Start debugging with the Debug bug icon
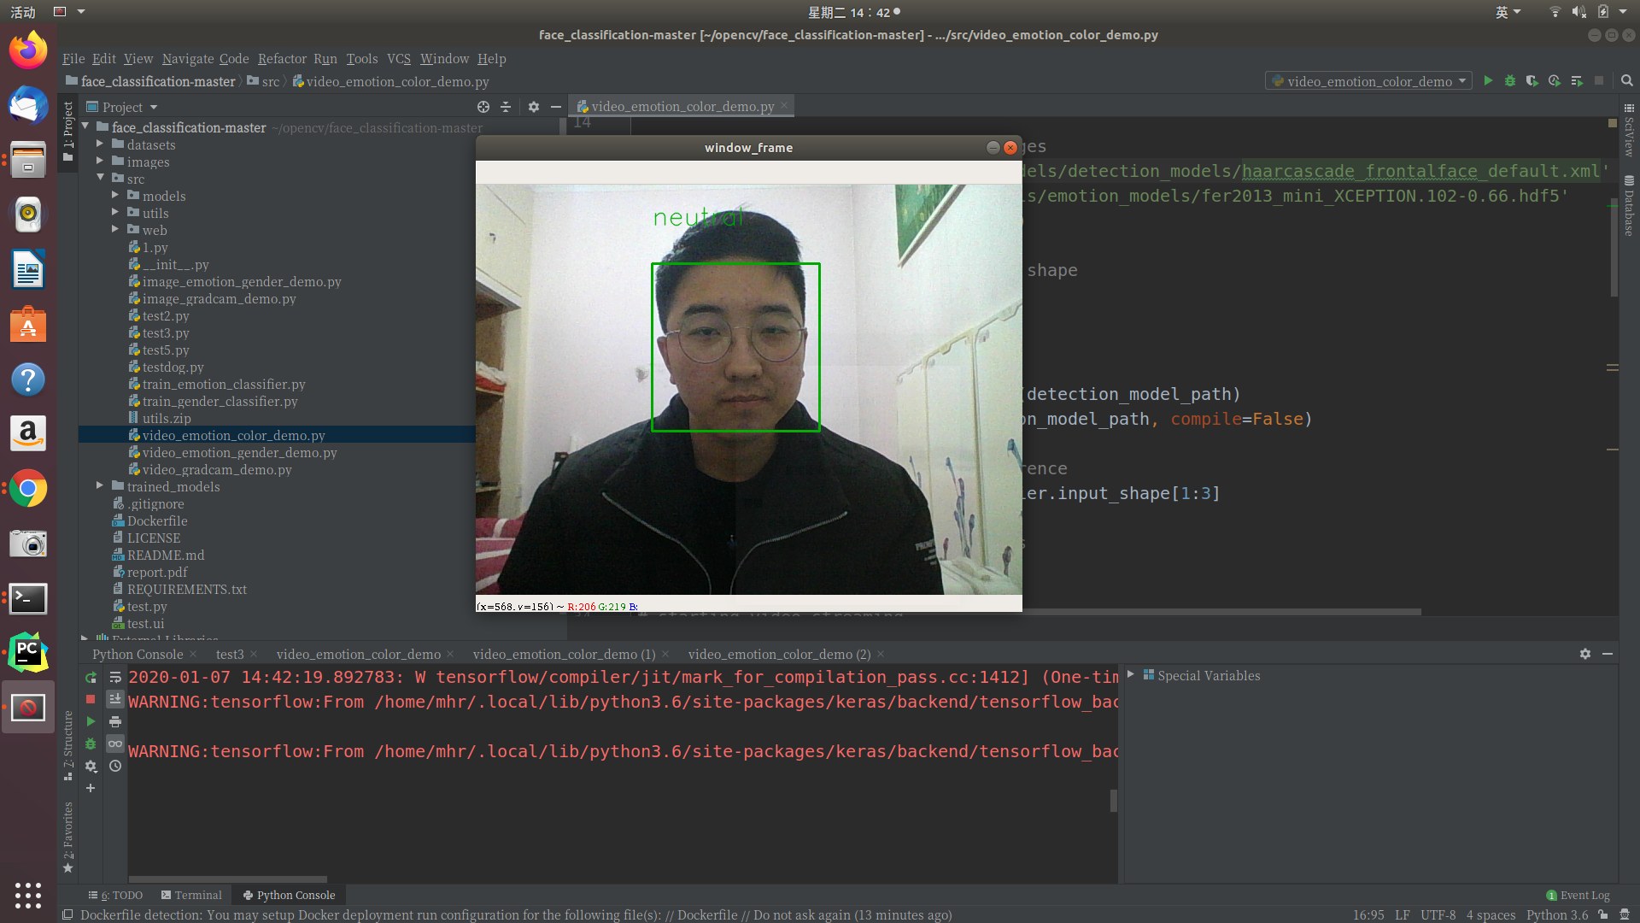The image size is (1640, 923). click(x=1510, y=80)
